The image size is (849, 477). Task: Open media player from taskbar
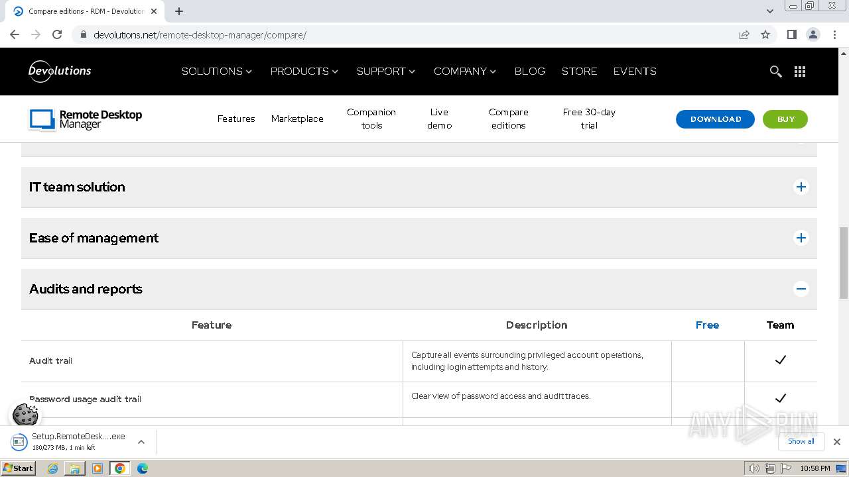click(98, 468)
